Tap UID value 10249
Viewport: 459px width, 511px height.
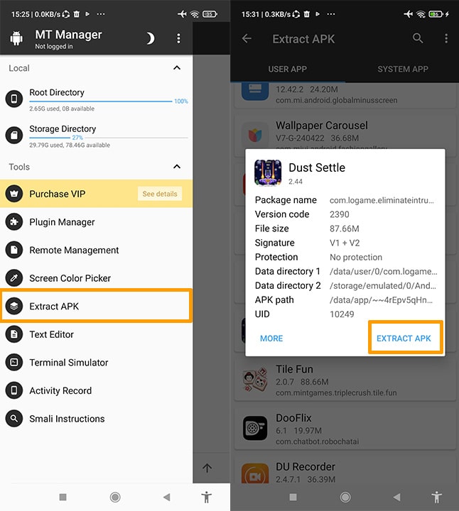coord(342,314)
